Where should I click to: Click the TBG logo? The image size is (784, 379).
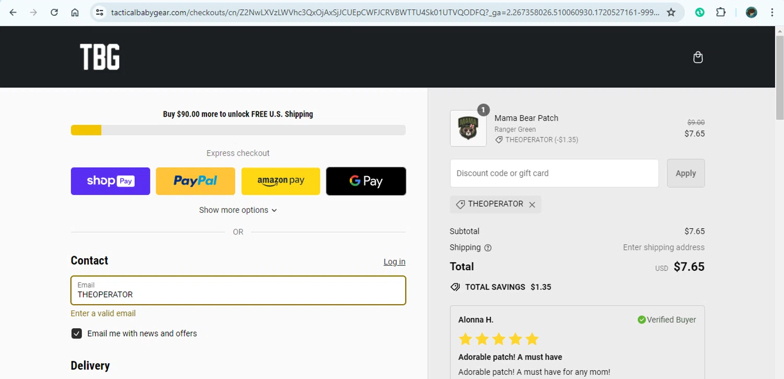point(100,57)
